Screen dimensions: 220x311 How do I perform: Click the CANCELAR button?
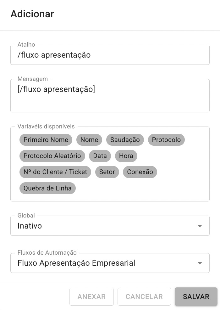(144, 297)
